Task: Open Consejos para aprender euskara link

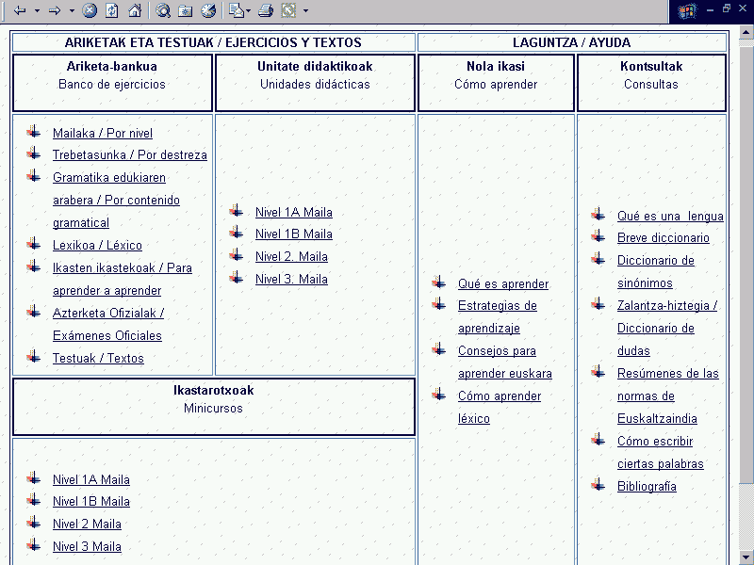Action: coord(505,363)
